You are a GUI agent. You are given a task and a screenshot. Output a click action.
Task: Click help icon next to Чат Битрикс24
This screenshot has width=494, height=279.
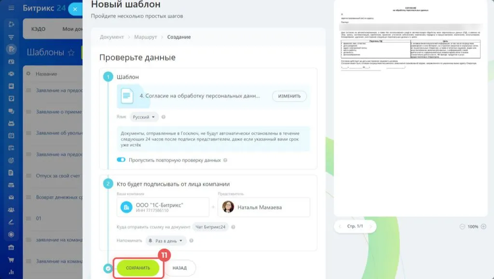tap(233, 227)
